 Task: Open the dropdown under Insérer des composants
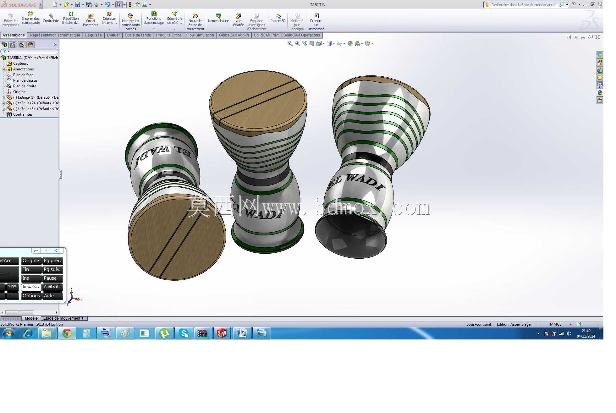31,29
